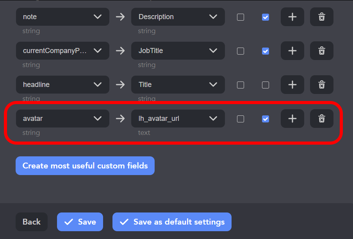Delete the headline to Title mapping
This screenshot has width=353, height=239.
tap(321, 85)
